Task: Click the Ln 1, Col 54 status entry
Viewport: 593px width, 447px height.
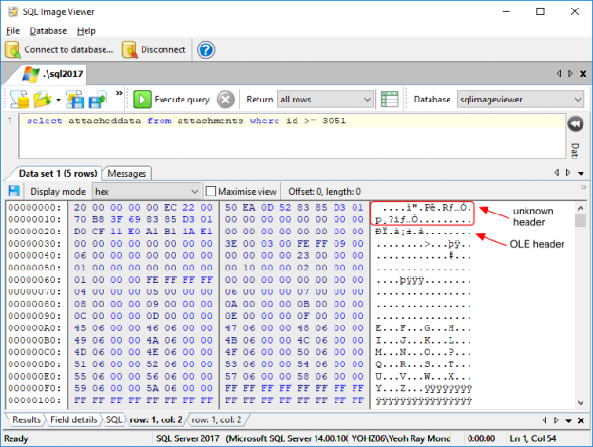Action: pyautogui.click(x=533, y=438)
